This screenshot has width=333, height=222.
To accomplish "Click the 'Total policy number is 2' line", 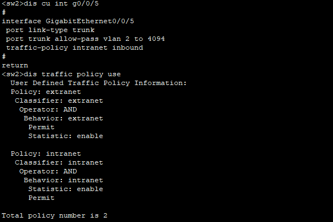I will click(x=55, y=215).
